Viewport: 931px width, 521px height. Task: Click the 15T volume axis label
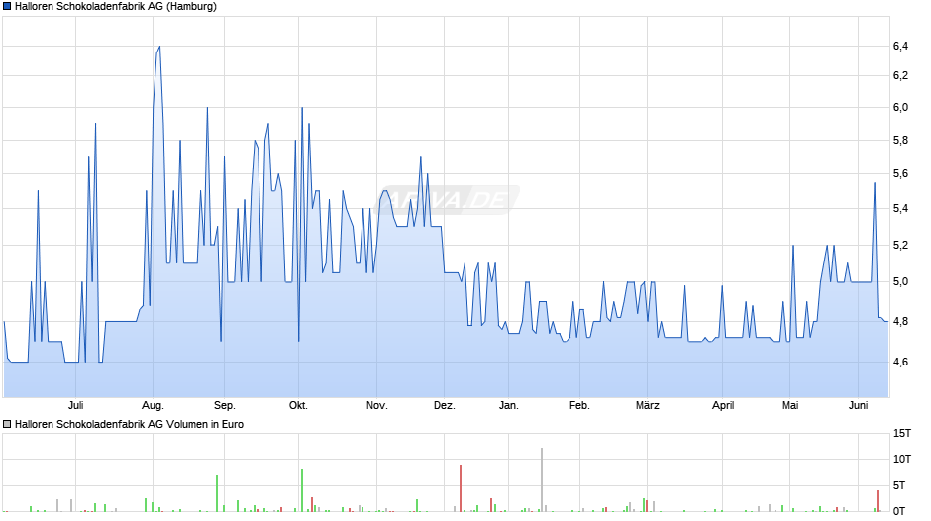(x=902, y=434)
